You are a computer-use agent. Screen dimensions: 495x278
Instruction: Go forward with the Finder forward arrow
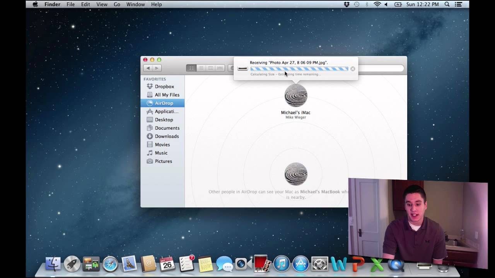157,68
